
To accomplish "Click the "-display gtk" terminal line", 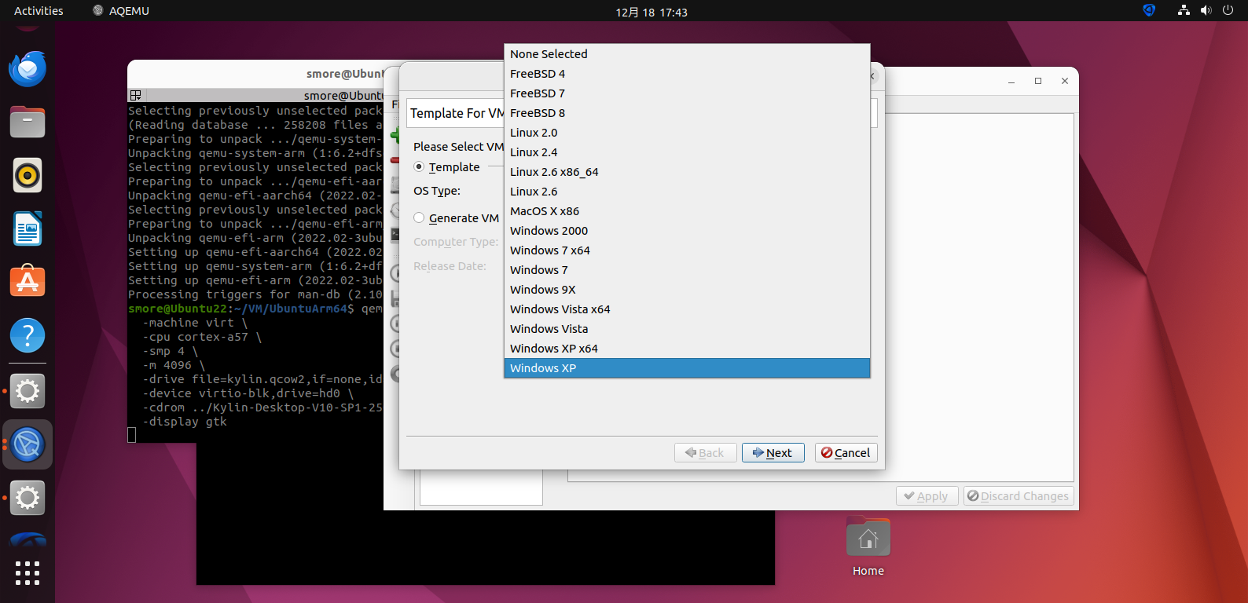I will click(x=185, y=422).
